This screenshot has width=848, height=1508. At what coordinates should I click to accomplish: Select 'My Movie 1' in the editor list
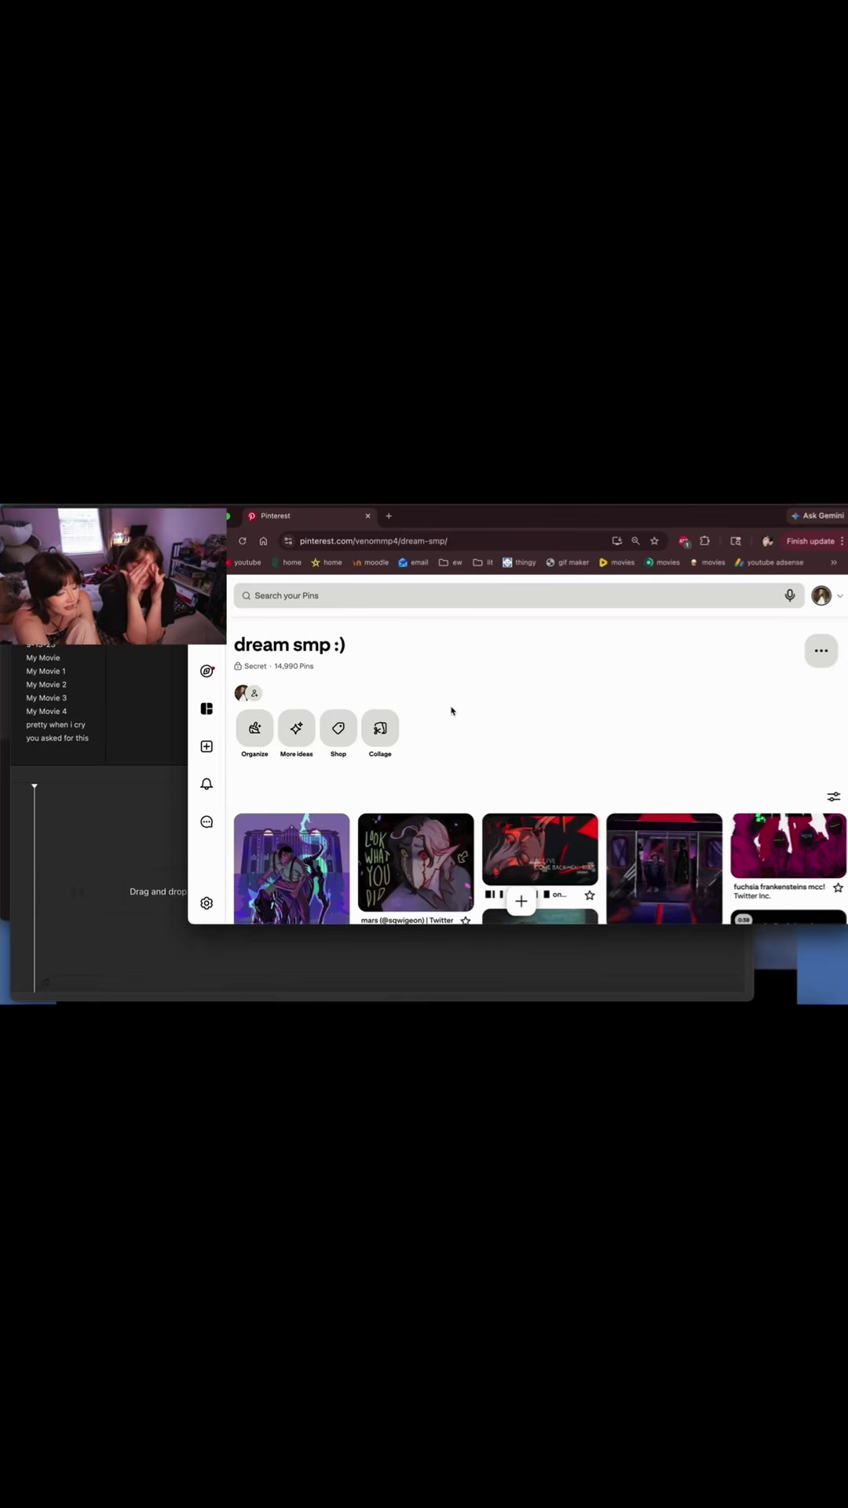click(x=46, y=672)
